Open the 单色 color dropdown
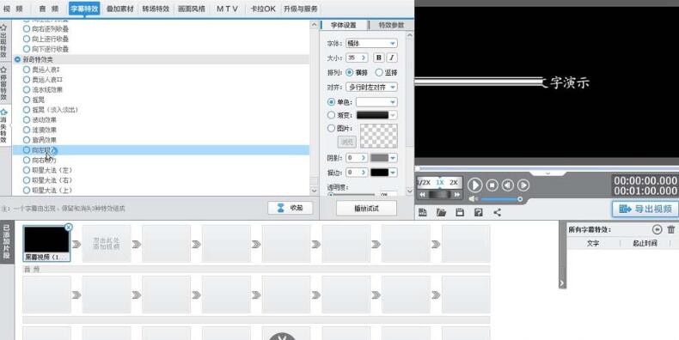The width and height of the screenshot is (679, 340). [376, 102]
